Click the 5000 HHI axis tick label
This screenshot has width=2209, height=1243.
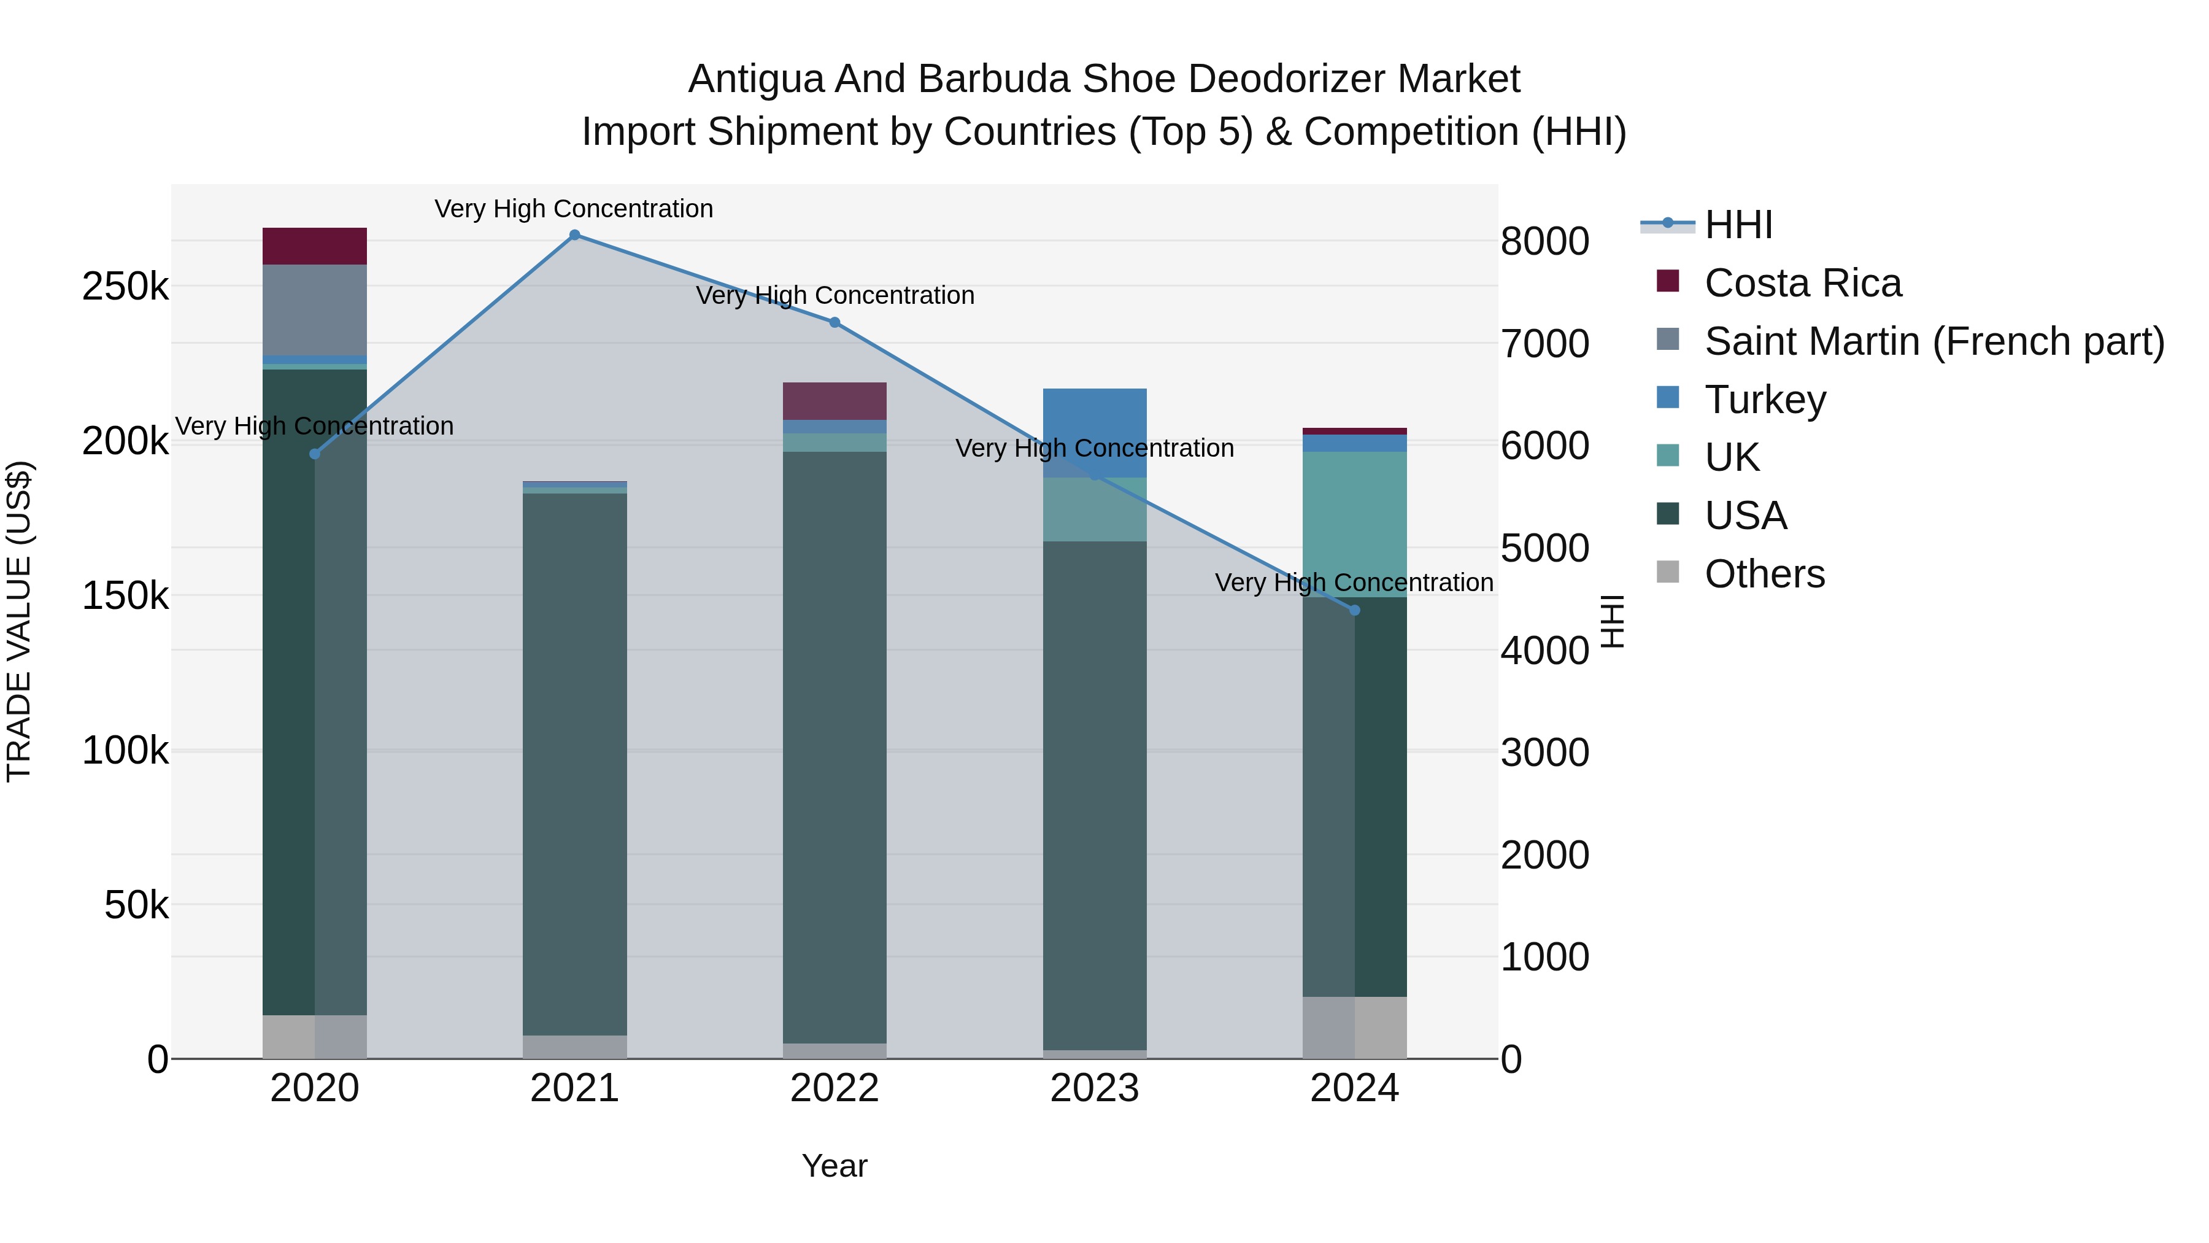(1545, 549)
